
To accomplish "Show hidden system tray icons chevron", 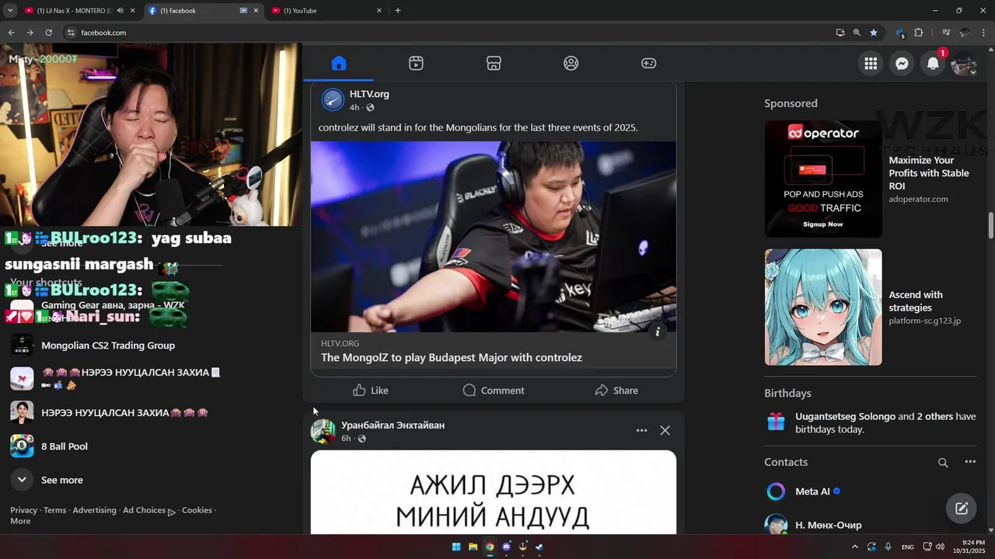I will click(x=855, y=547).
